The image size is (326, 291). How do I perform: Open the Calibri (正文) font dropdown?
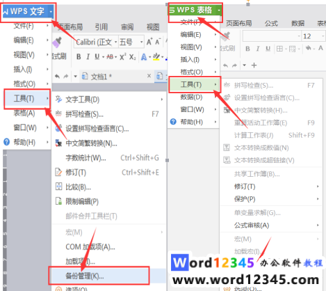[115, 42]
